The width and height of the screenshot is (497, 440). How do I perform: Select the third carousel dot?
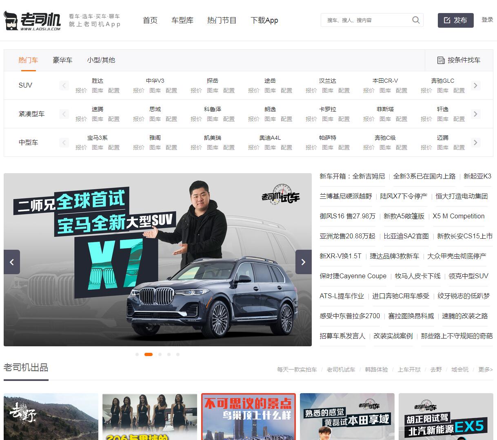tap(160, 354)
